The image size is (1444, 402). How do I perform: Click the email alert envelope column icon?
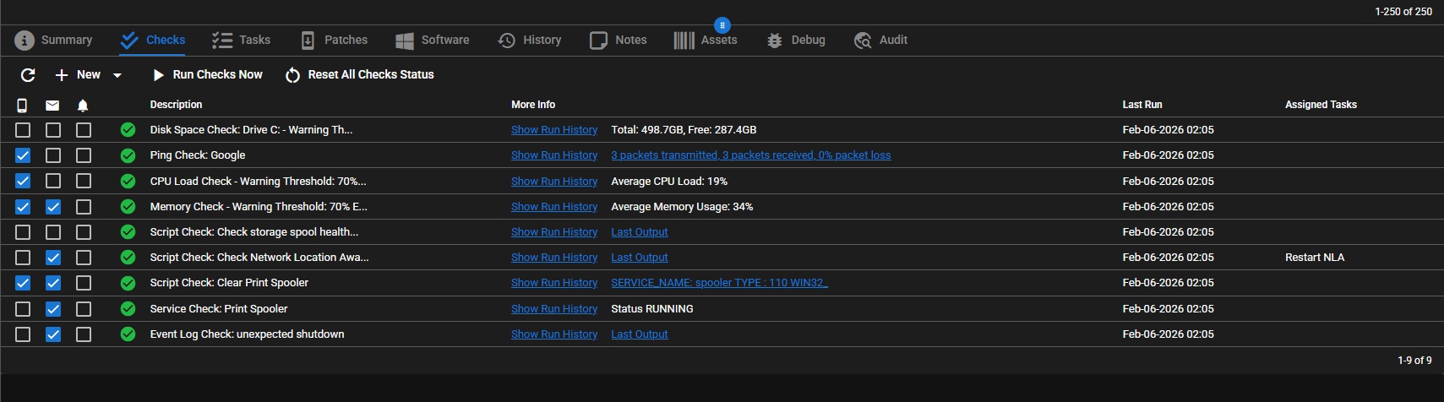click(52, 106)
